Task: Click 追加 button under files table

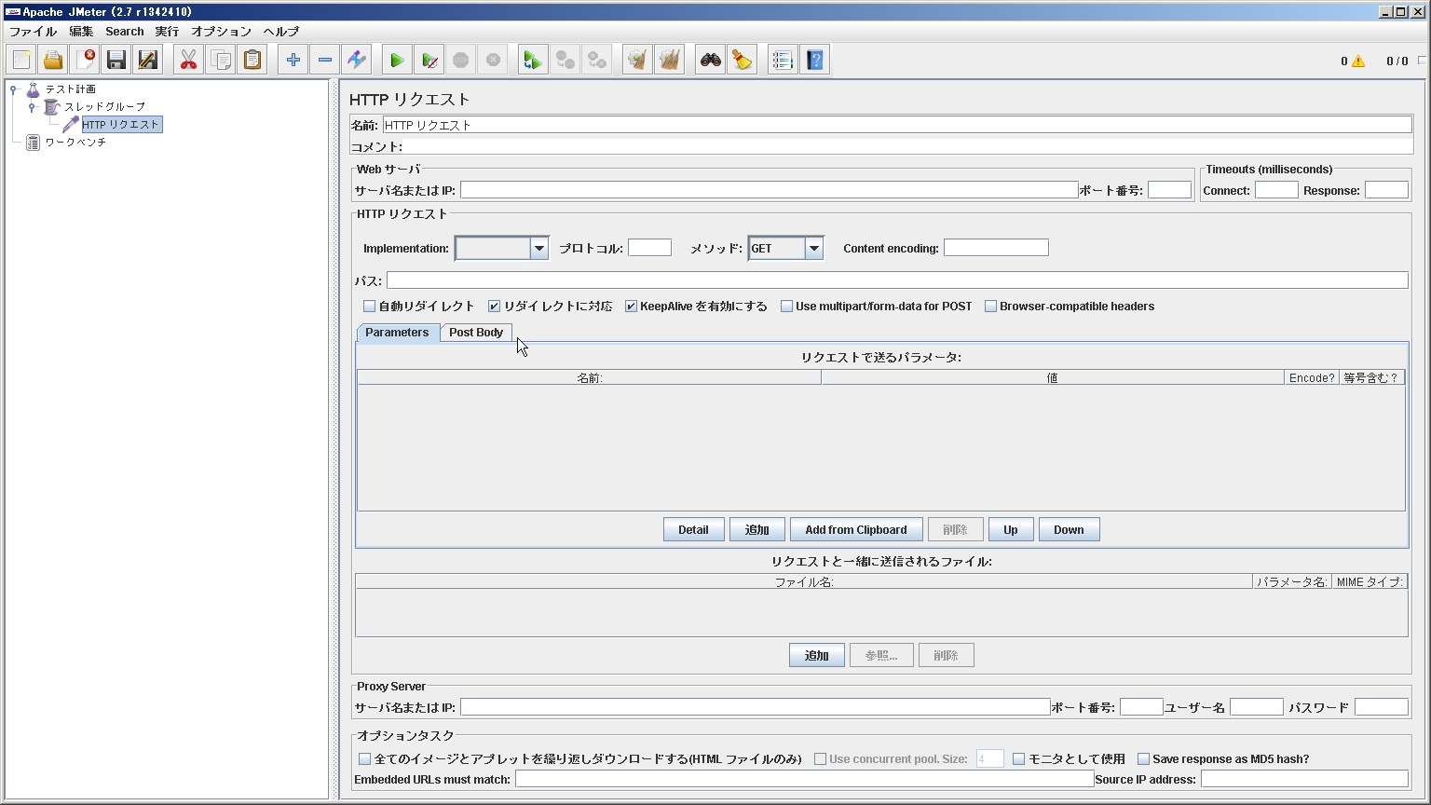Action: tap(816, 656)
